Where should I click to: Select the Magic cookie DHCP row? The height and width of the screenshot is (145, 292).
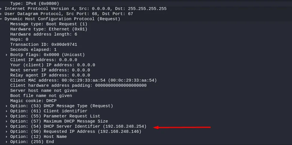pos(33,101)
